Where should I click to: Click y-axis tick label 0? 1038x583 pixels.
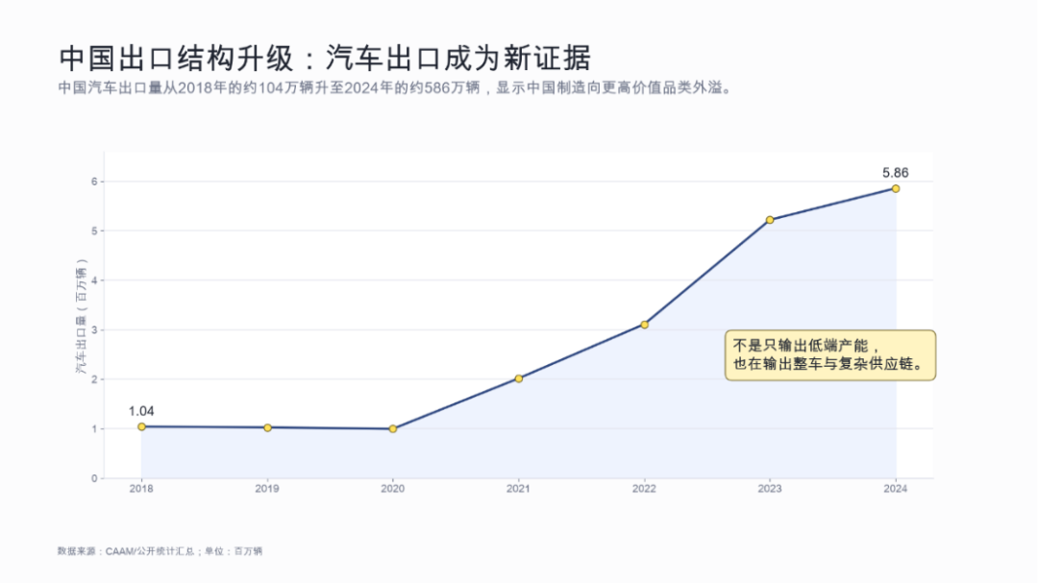94,478
